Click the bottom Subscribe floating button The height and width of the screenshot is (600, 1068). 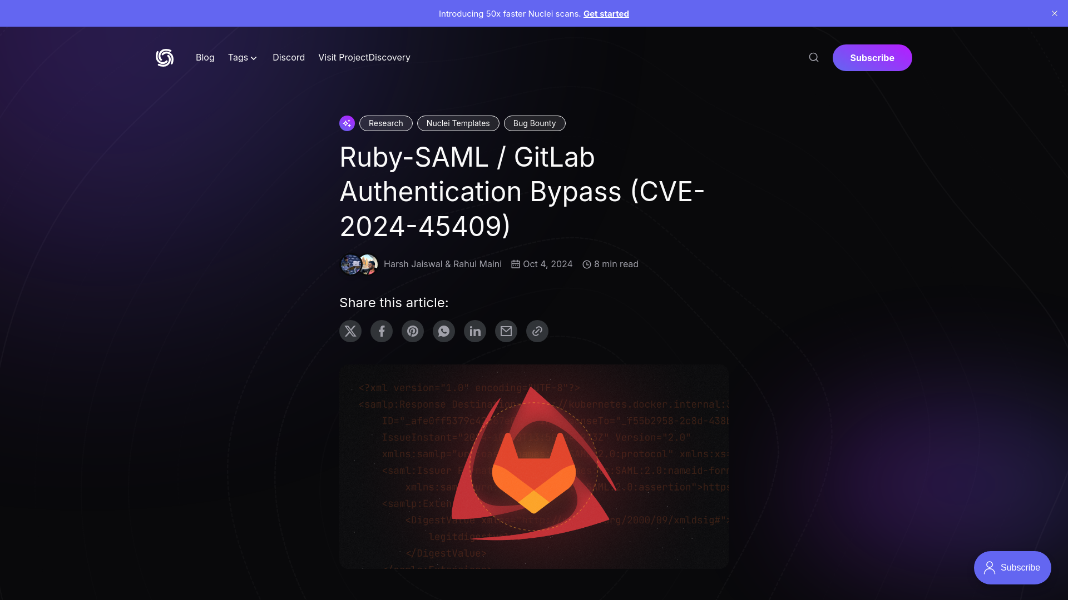1012,567
